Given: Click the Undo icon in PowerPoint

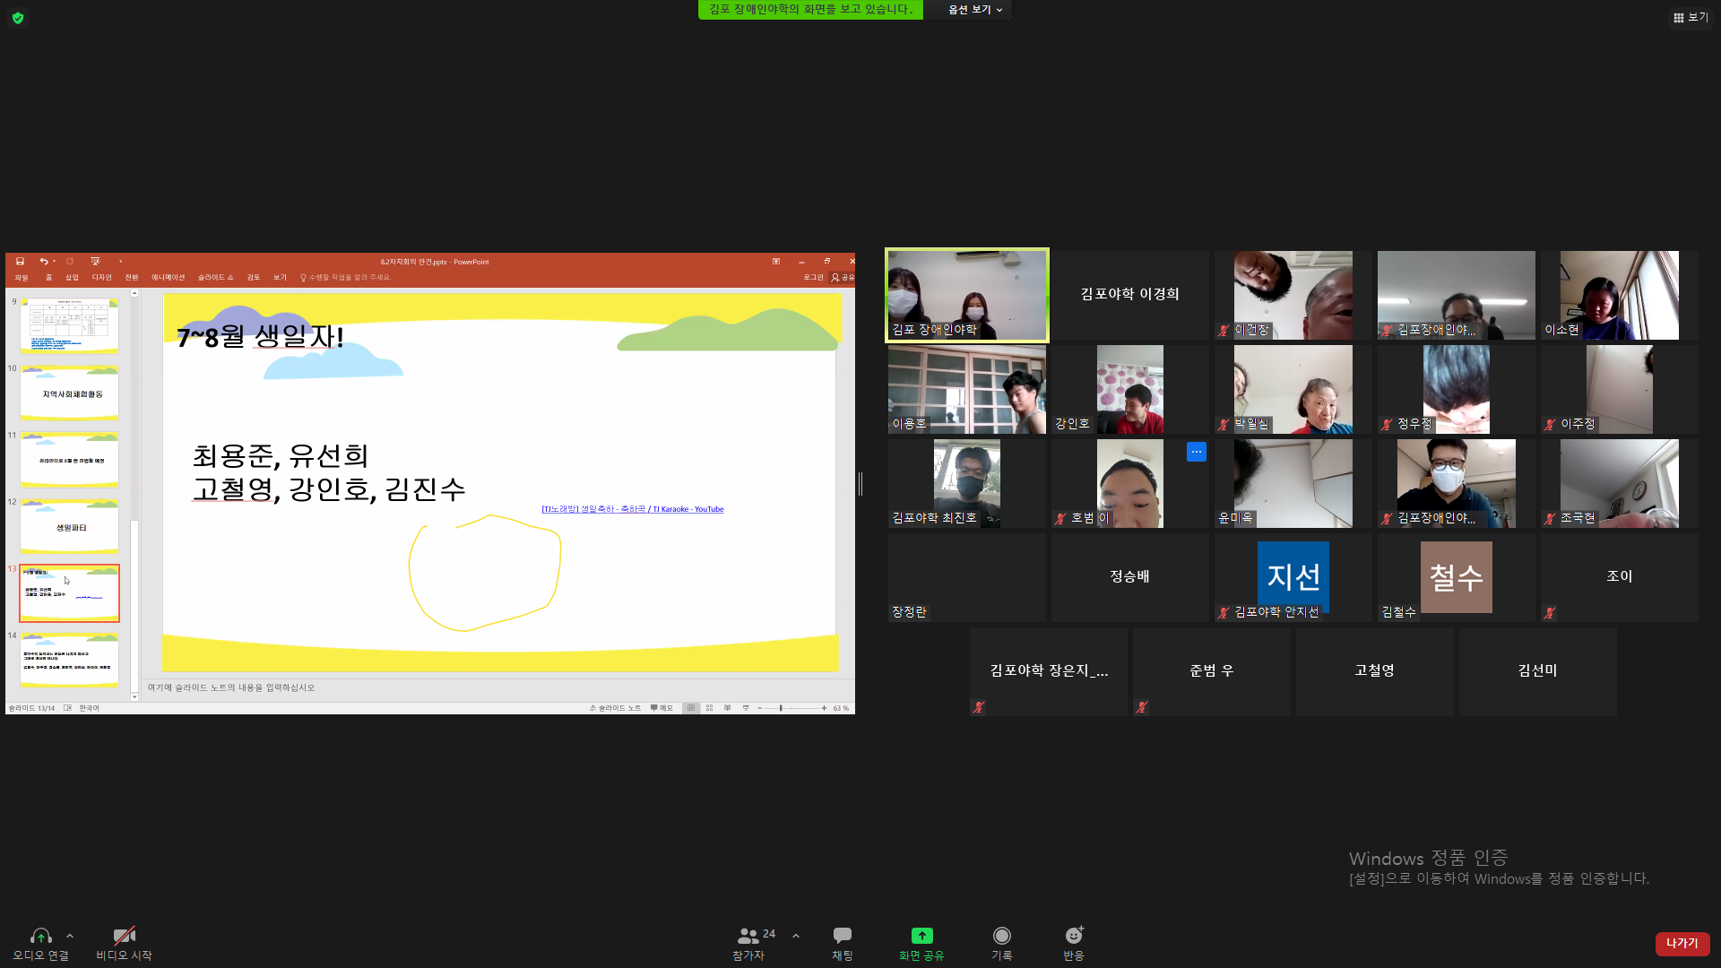Looking at the screenshot, I should 43,262.
